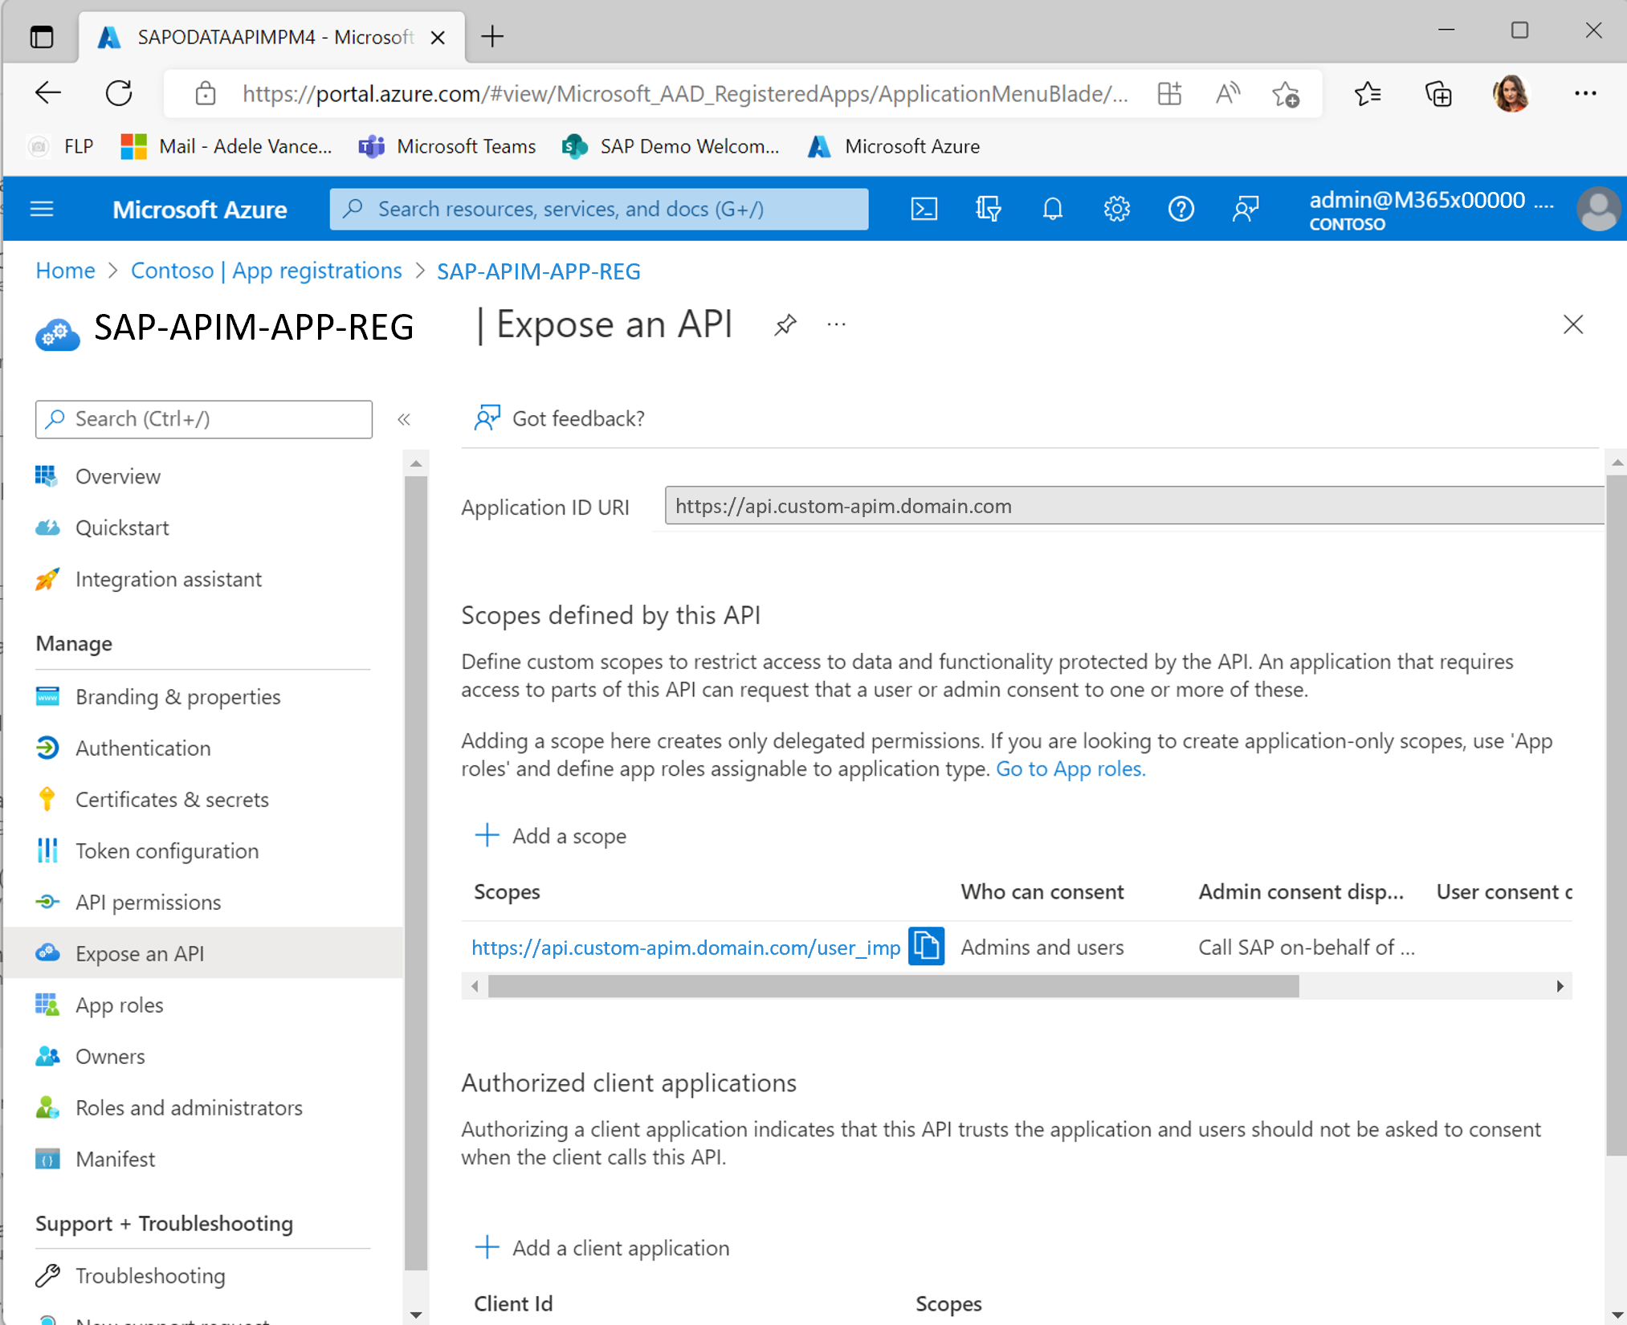The image size is (1627, 1325).
Task: Click the Token configuration sidebar icon
Action: tap(47, 850)
